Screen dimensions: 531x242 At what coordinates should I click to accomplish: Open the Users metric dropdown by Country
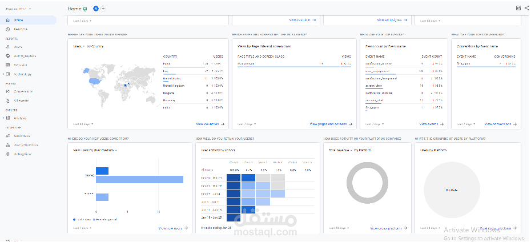79,46
